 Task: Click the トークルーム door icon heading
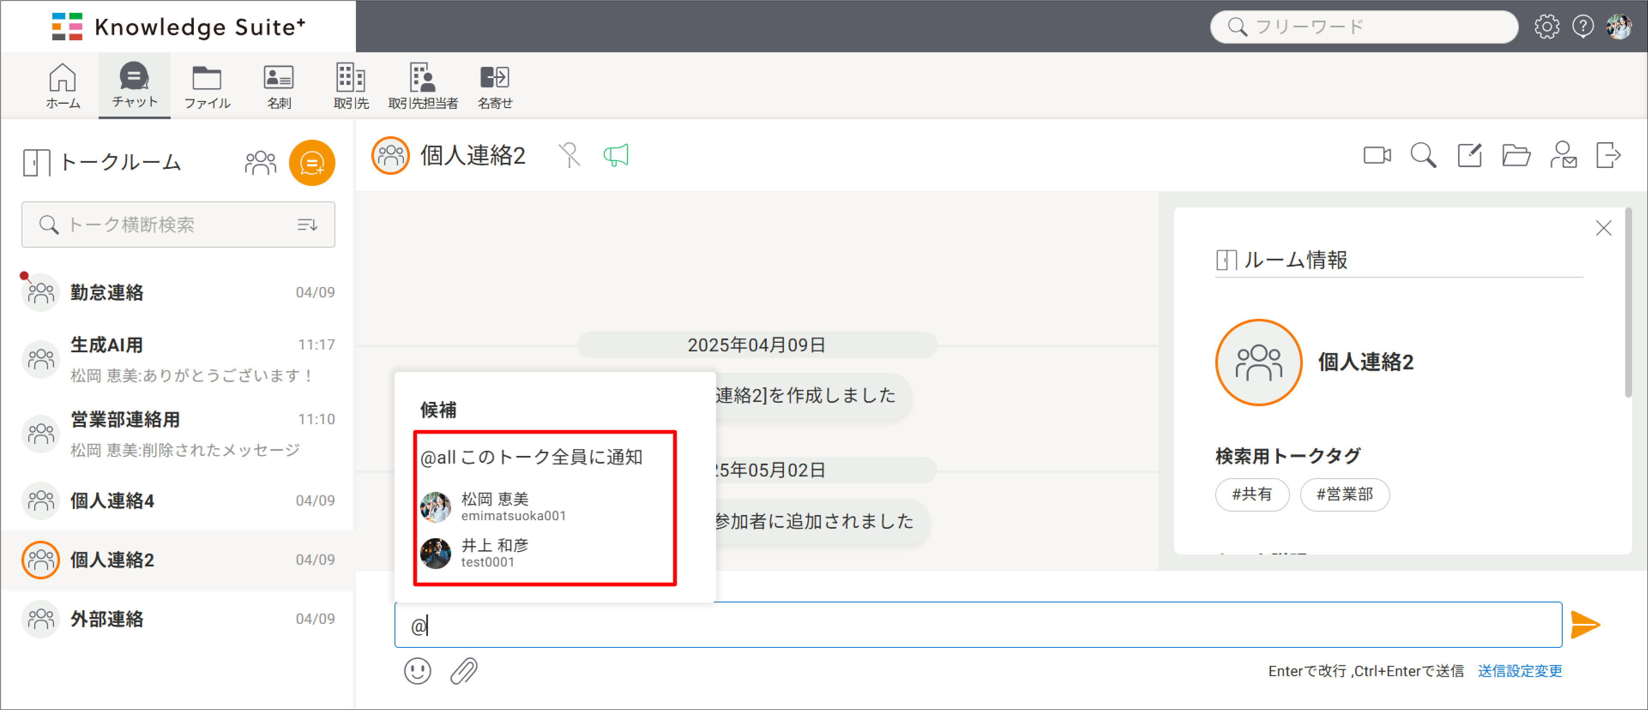click(x=36, y=163)
